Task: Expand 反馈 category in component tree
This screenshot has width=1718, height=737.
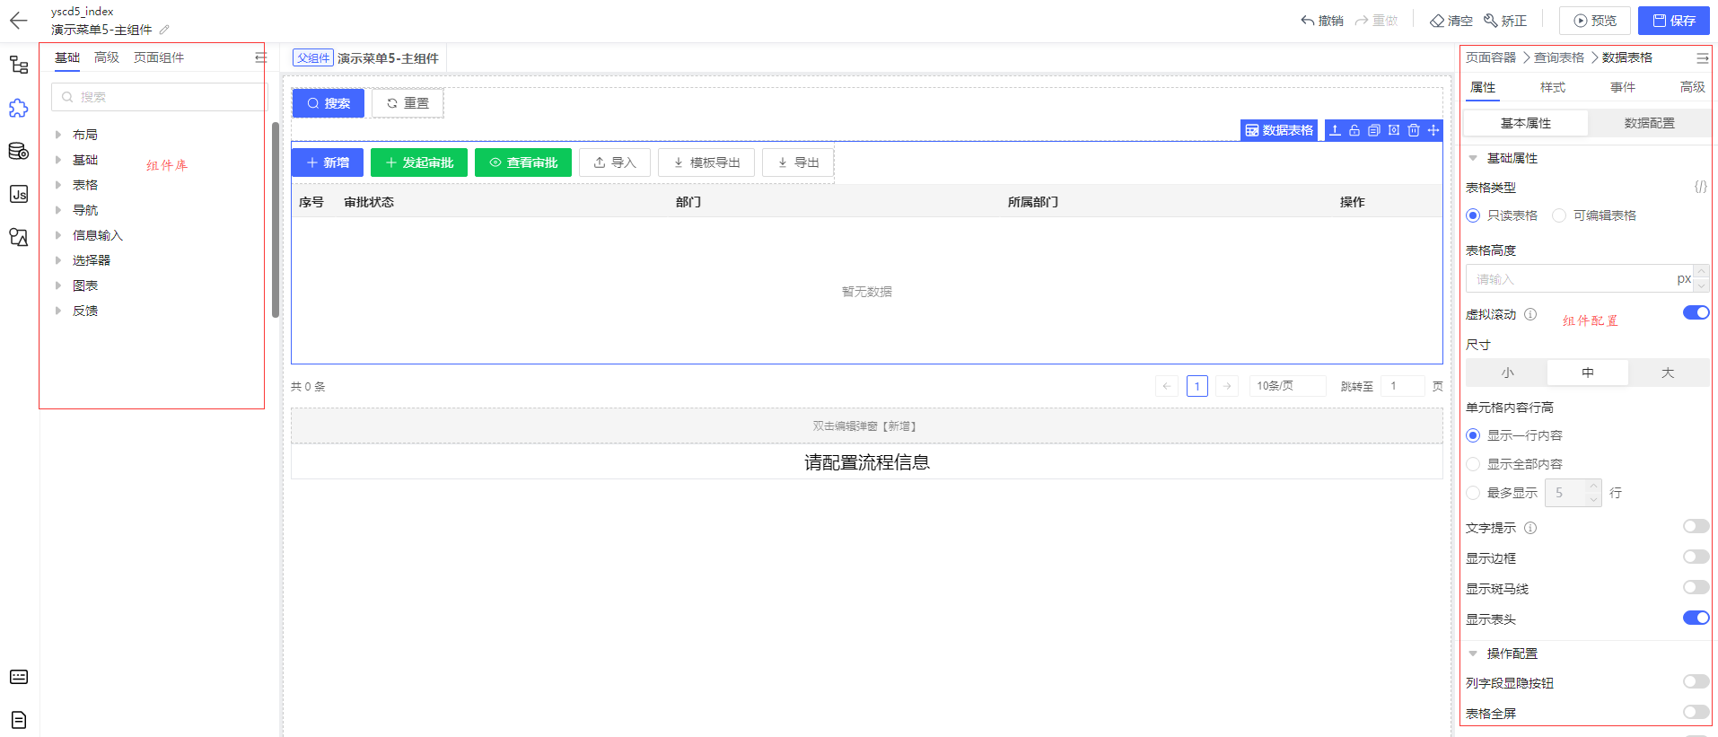Action: (58, 311)
